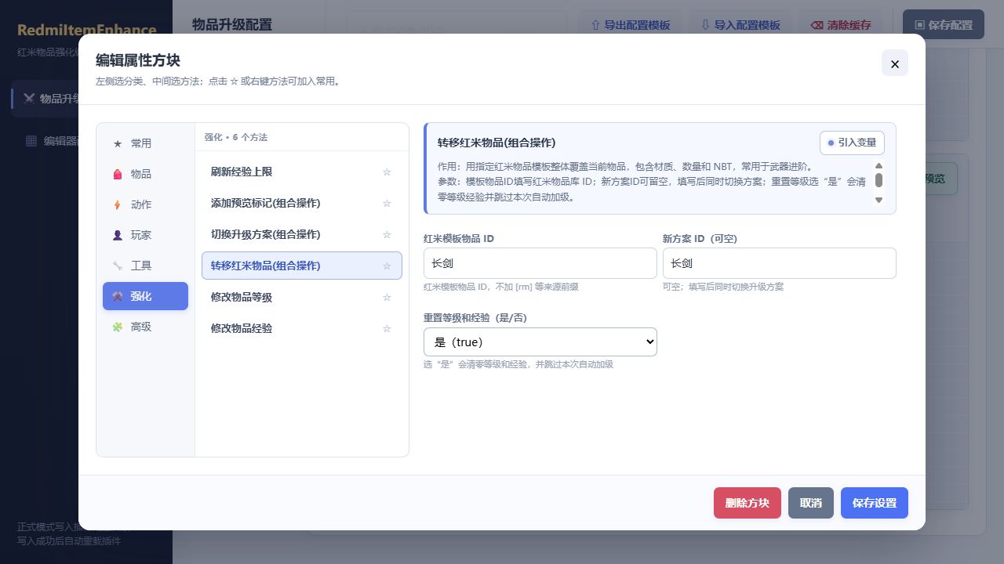
Task: Click the star beside 添加预览标记(组合操作)
Action: click(x=387, y=204)
